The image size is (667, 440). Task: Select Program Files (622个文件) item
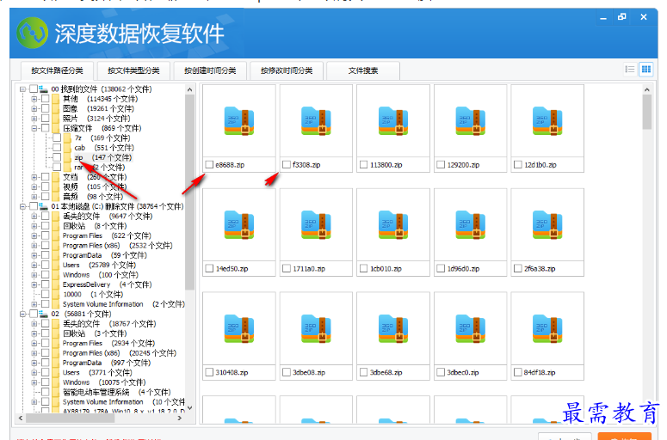point(107,235)
